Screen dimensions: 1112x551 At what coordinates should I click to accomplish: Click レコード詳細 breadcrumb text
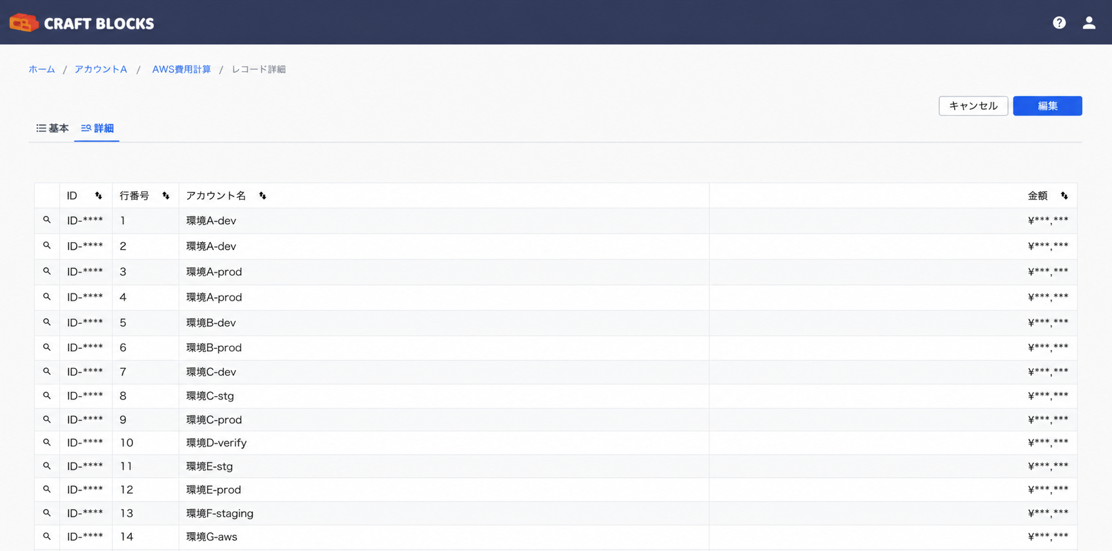pos(259,69)
